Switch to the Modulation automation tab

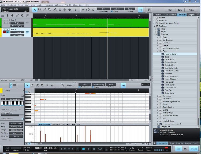pos(56,124)
